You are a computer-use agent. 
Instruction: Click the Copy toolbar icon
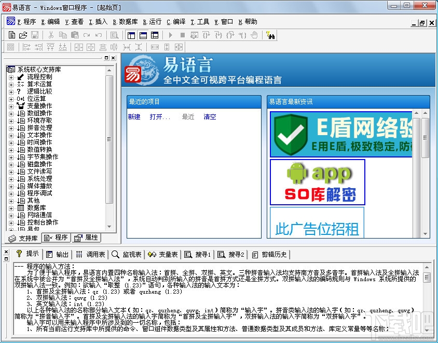[63, 35]
